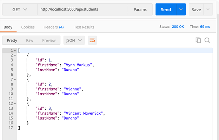Collapse the object starting at line 2
The width and height of the screenshot is (219, 140).
pos(15,56)
